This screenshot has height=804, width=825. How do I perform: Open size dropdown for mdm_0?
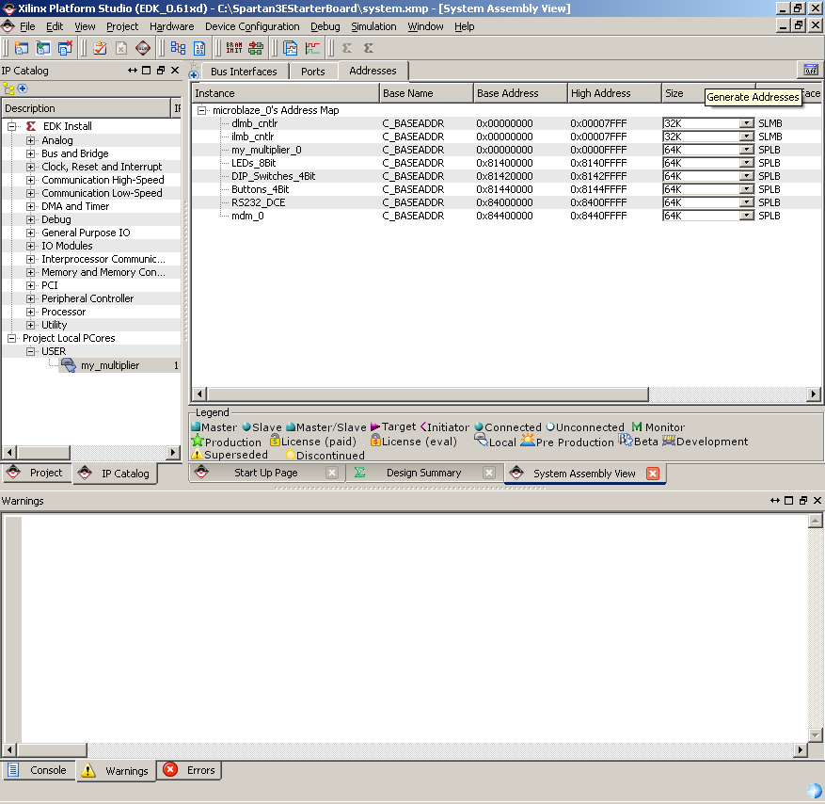[x=746, y=216]
